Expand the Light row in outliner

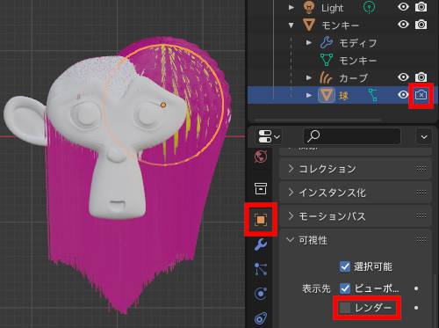point(291,7)
